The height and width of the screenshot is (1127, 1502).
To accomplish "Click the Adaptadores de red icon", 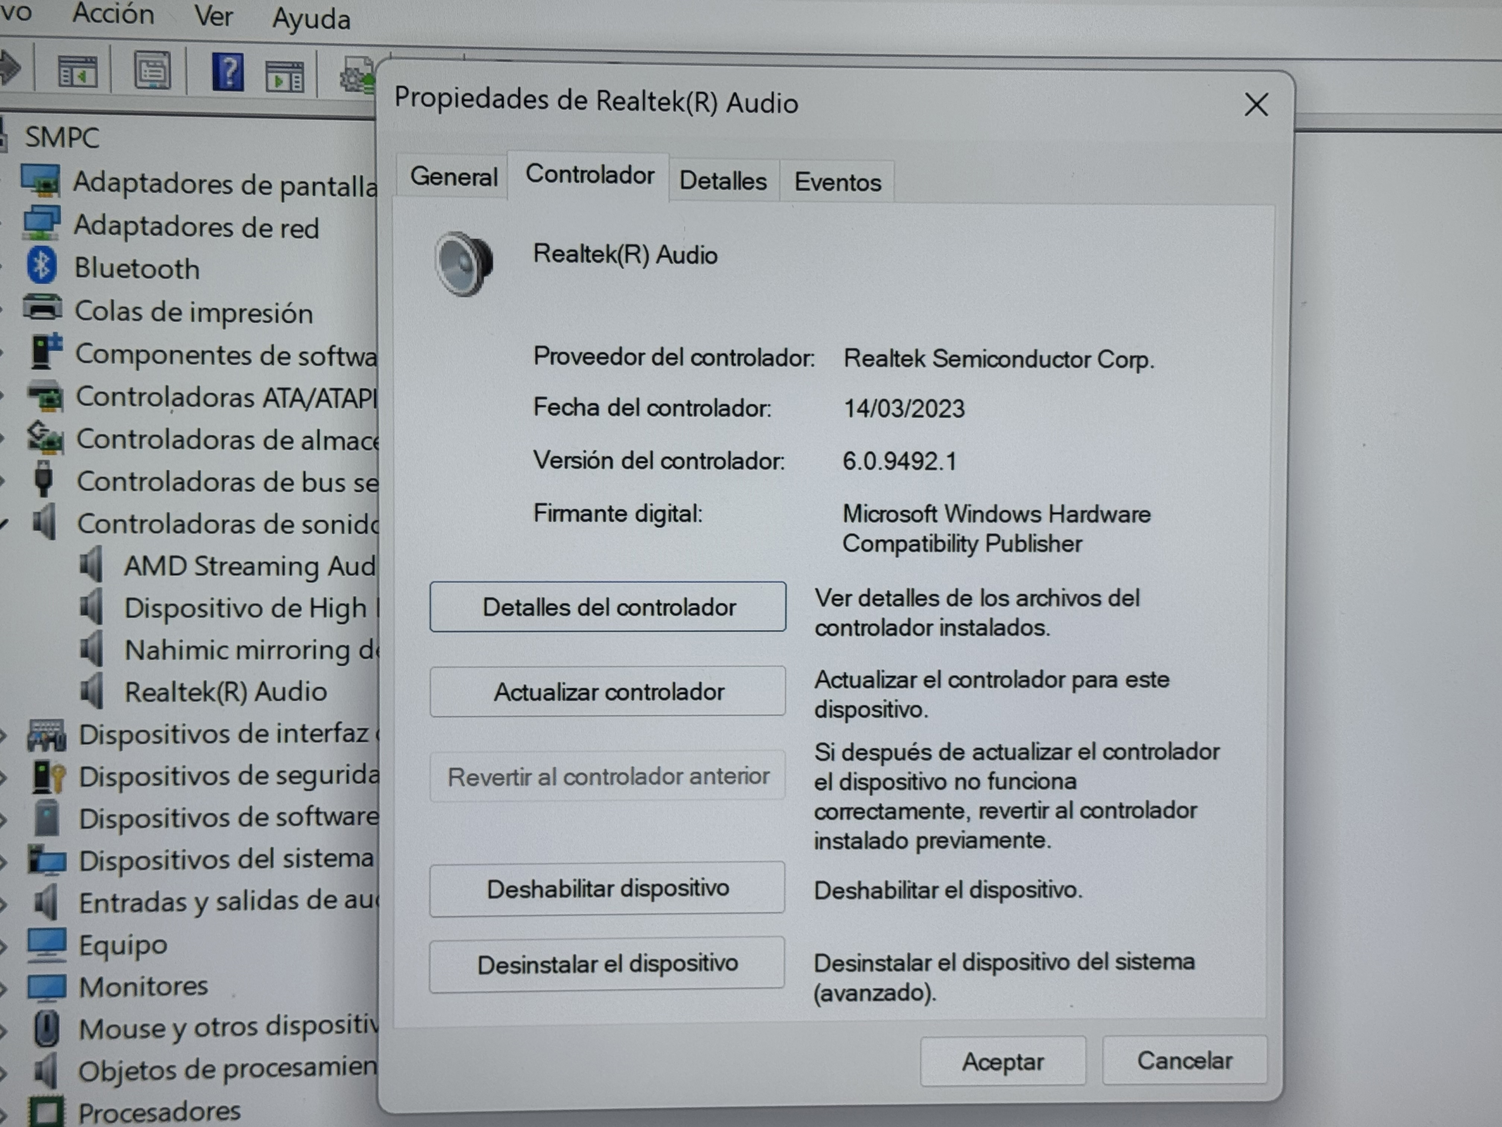I will coord(41,224).
